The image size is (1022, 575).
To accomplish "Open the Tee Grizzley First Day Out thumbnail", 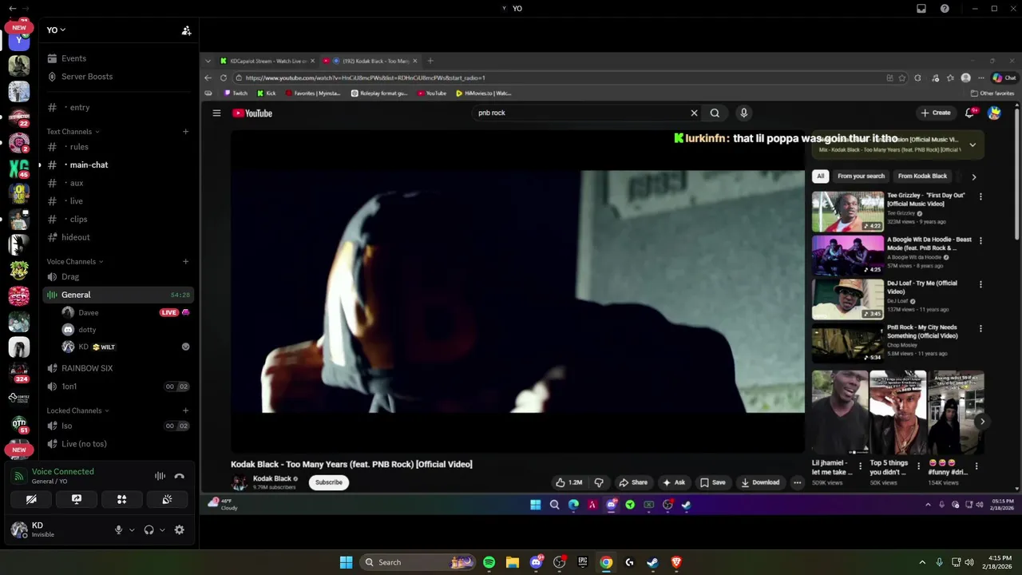I will point(848,211).
